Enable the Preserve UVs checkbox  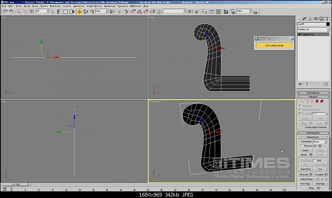[x=300, y=146]
